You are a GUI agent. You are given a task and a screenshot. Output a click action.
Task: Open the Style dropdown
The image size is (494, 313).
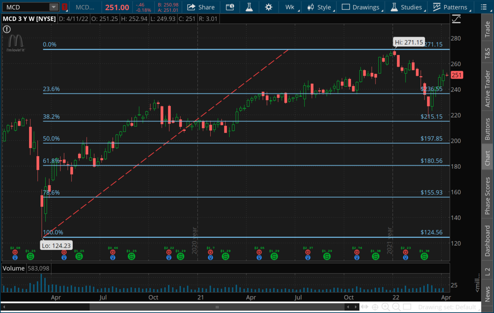[x=321, y=7]
